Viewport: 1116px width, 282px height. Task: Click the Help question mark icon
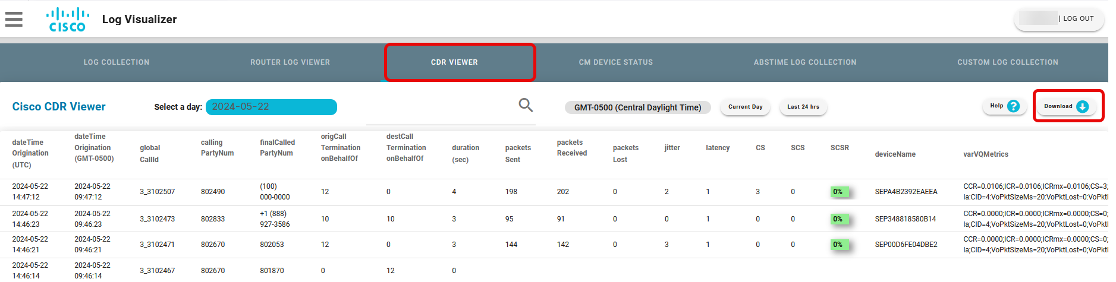pyautogui.click(x=1014, y=106)
